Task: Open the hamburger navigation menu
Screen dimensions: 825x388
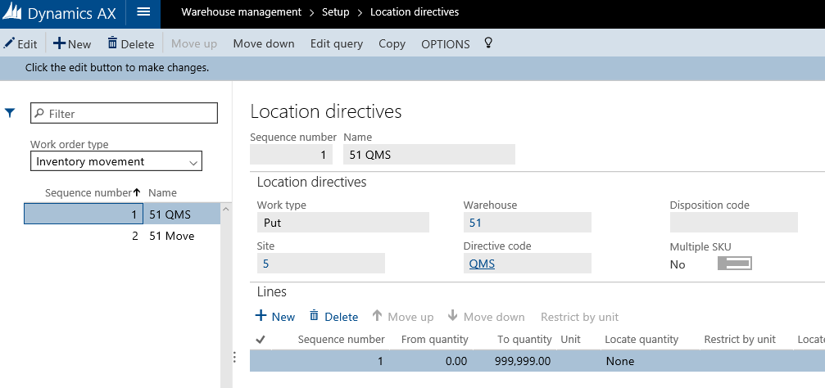Action: [143, 12]
